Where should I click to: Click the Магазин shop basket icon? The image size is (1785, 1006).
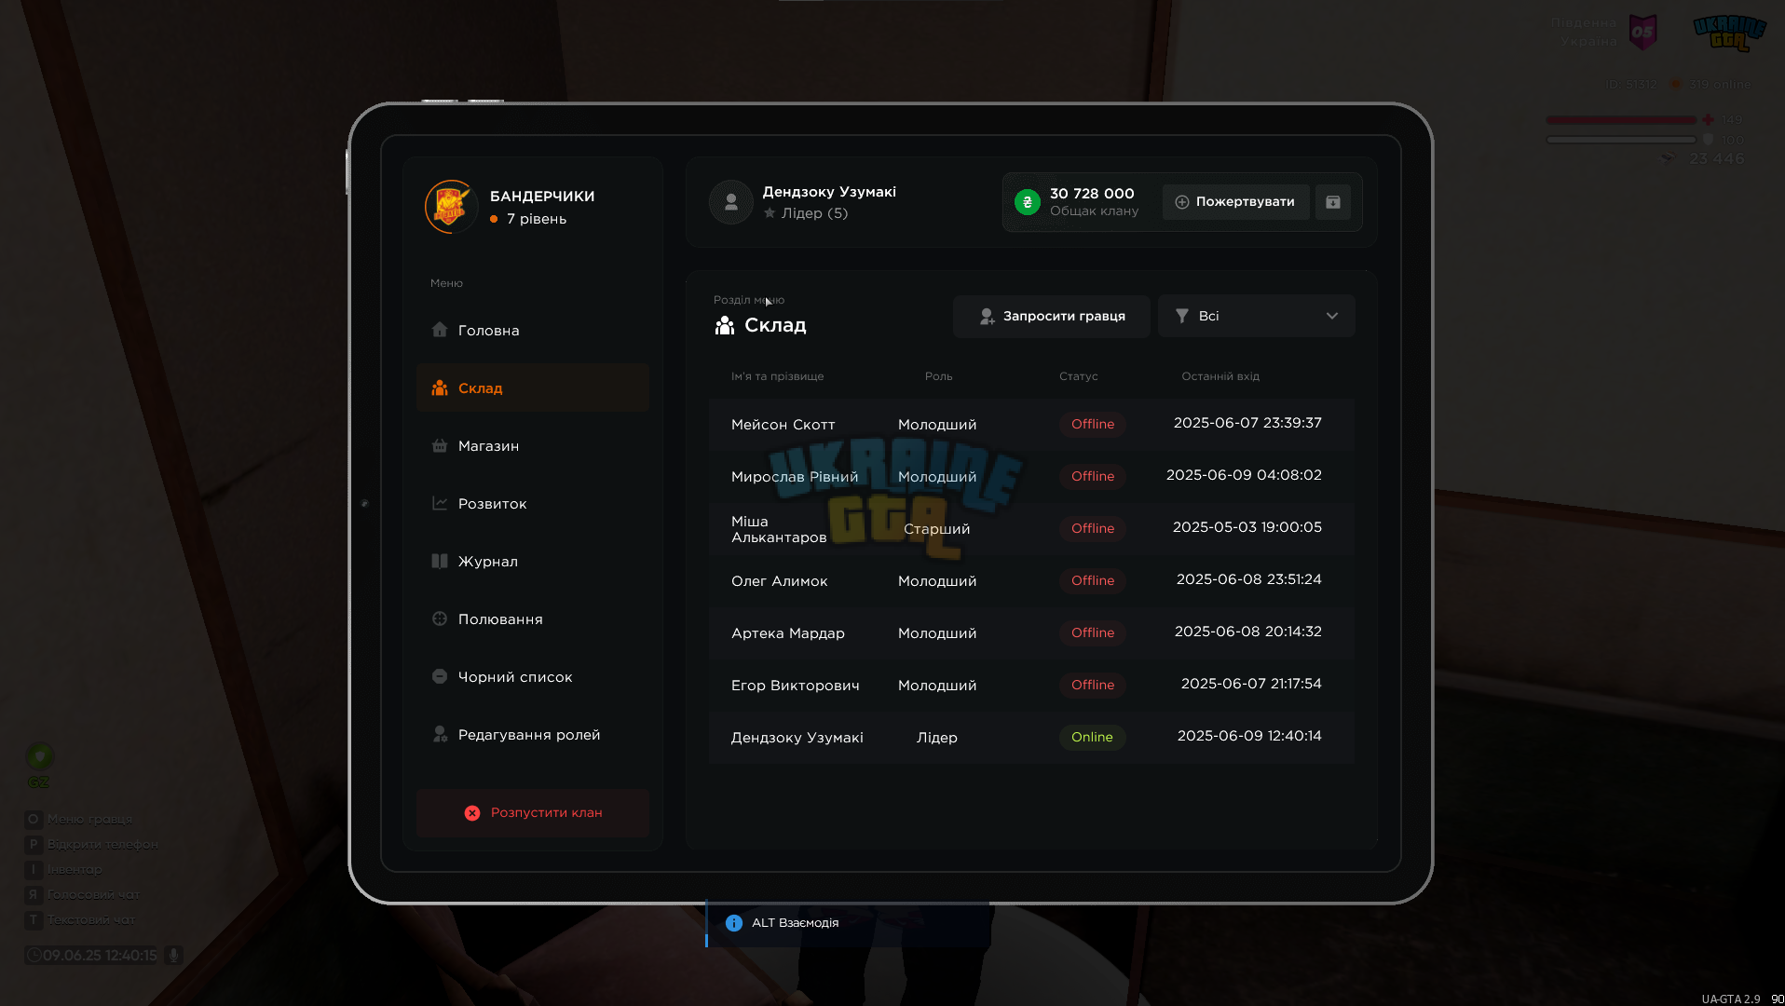[x=440, y=445]
